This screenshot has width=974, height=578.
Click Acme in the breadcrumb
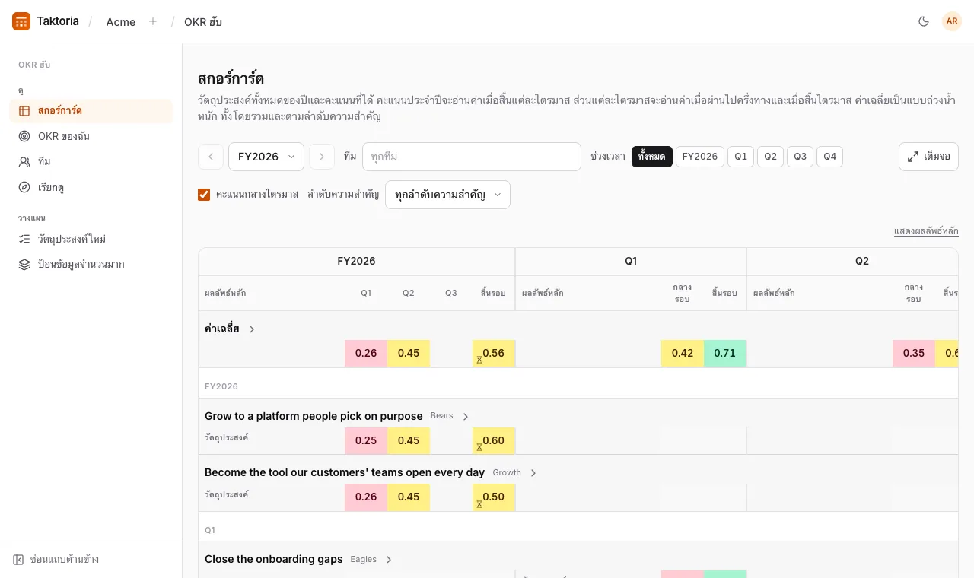point(121,22)
